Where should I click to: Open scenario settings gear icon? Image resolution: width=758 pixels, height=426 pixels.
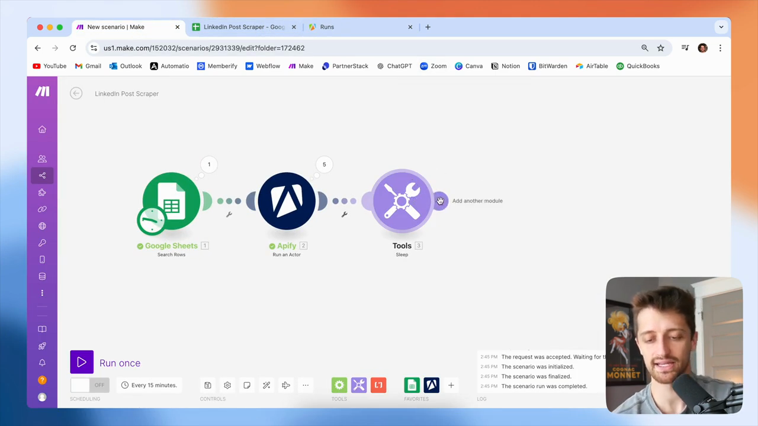click(x=227, y=385)
